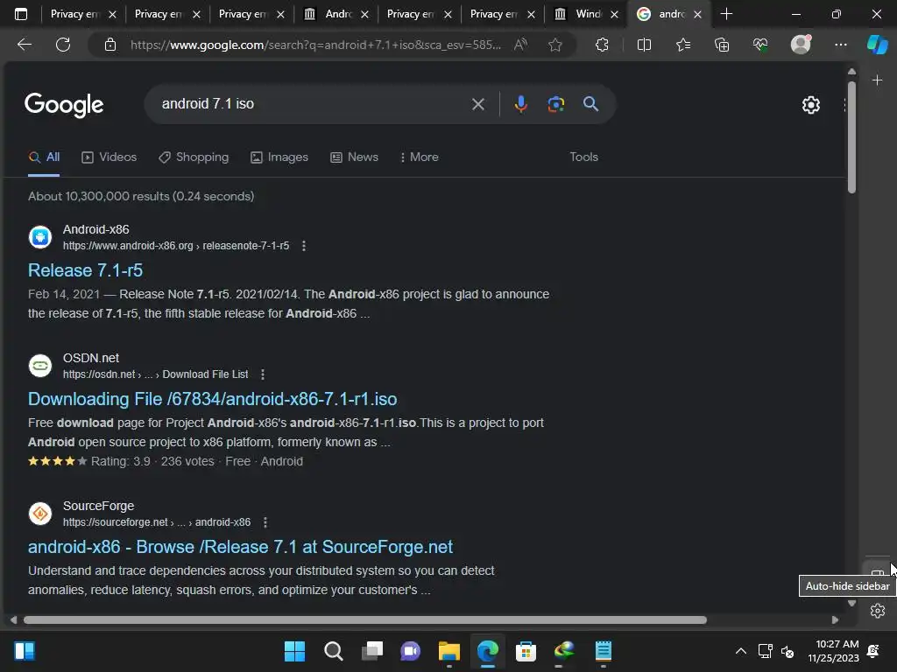Switch to the first Privacy browser tab
The image size is (897, 672).
74,14
